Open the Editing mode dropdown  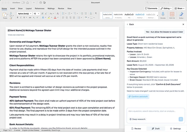coord(166,8)
